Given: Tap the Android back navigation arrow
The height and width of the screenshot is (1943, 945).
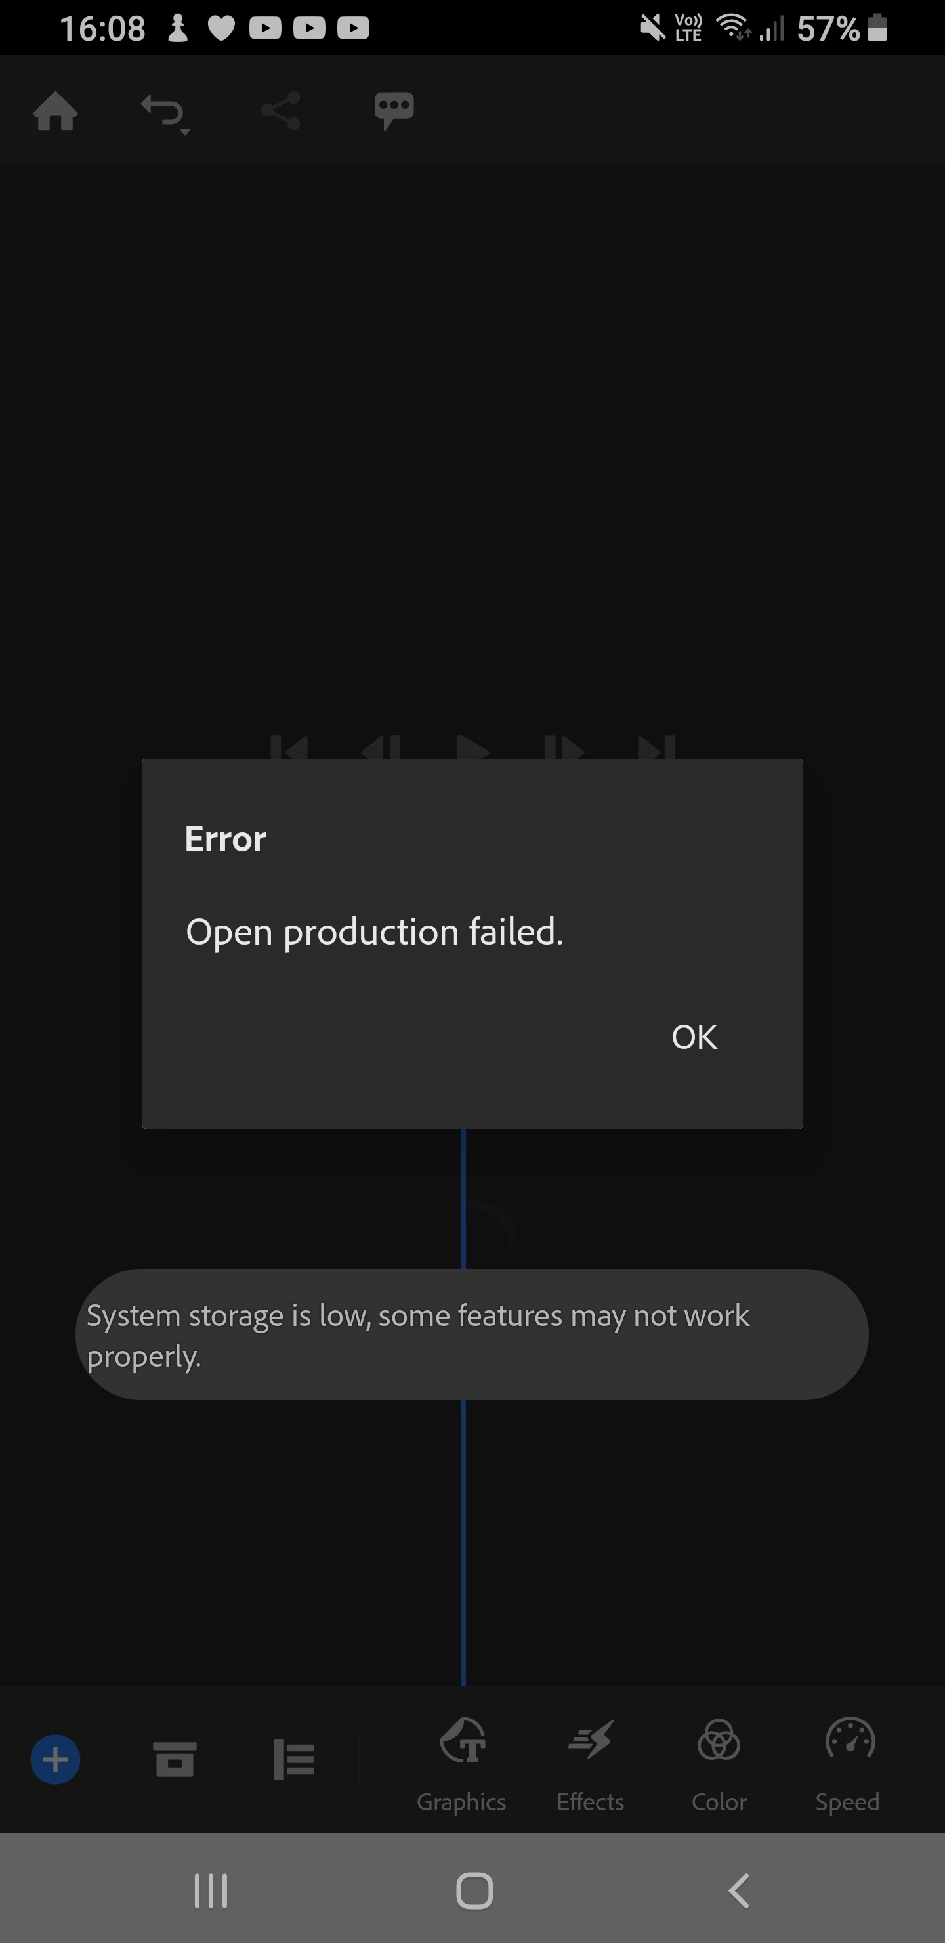Looking at the screenshot, I should (739, 1891).
